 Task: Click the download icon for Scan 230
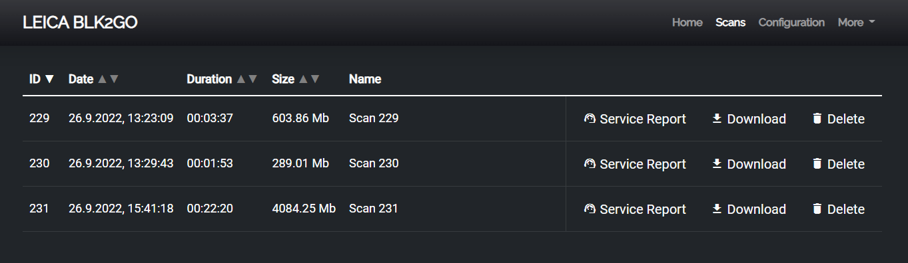(717, 163)
